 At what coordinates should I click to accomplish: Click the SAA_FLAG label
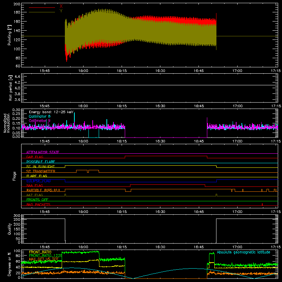tap(35, 185)
